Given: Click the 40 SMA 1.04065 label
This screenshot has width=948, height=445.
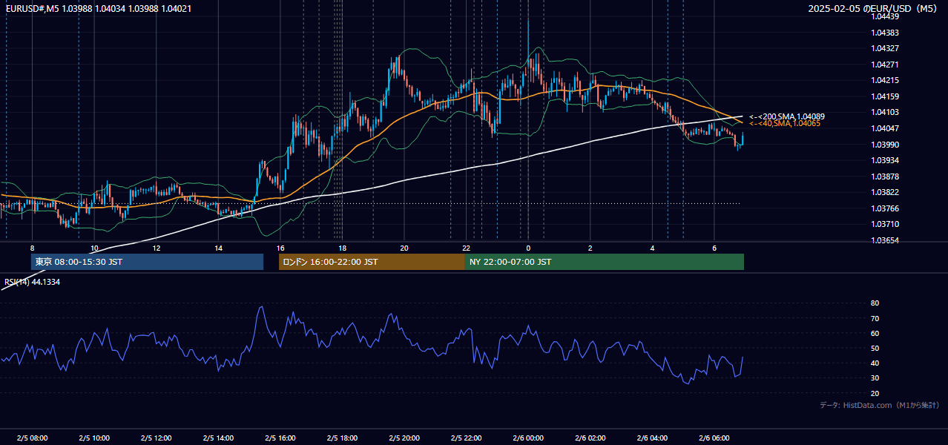Looking at the screenshot, I should pyautogui.click(x=785, y=123).
